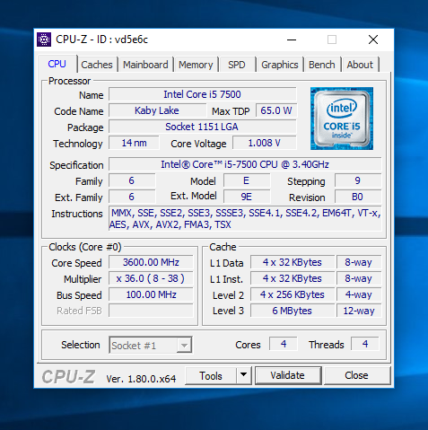
Task: Minimize the CPU-Z window
Action: pos(292,39)
